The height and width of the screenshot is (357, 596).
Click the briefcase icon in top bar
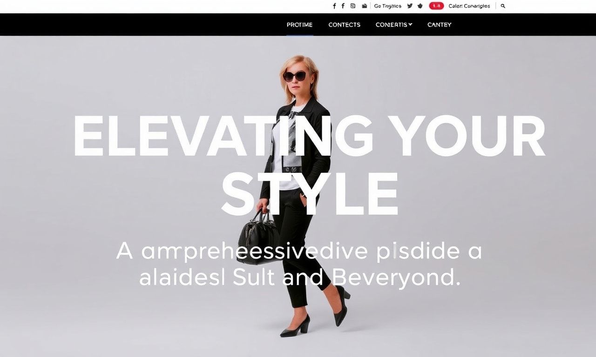click(365, 6)
